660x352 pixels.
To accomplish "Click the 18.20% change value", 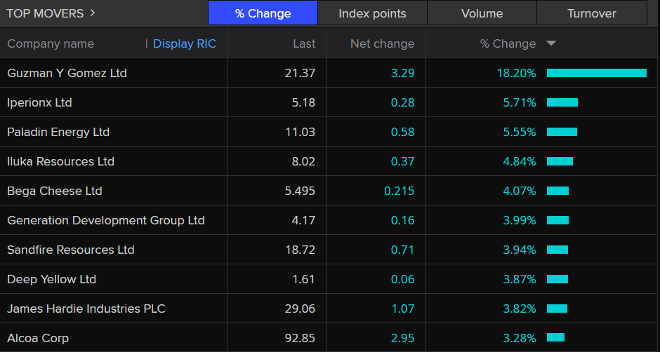I will (x=517, y=73).
